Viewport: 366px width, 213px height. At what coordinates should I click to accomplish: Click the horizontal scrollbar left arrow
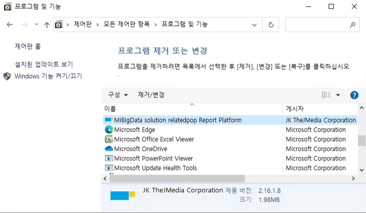click(105, 179)
